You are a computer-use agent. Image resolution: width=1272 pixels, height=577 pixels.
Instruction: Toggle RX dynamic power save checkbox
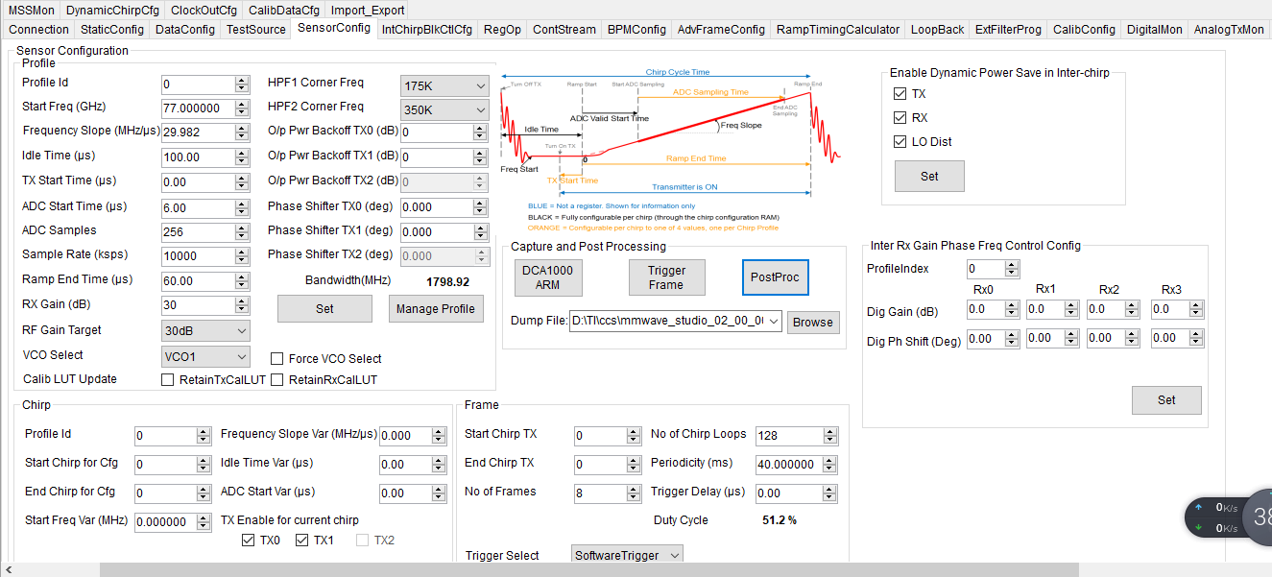[900, 117]
